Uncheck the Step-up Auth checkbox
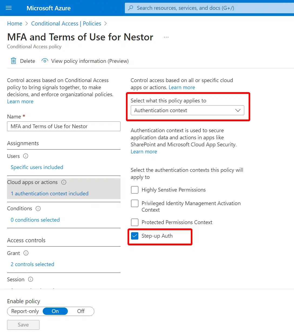294x336 pixels. [x=135, y=236]
